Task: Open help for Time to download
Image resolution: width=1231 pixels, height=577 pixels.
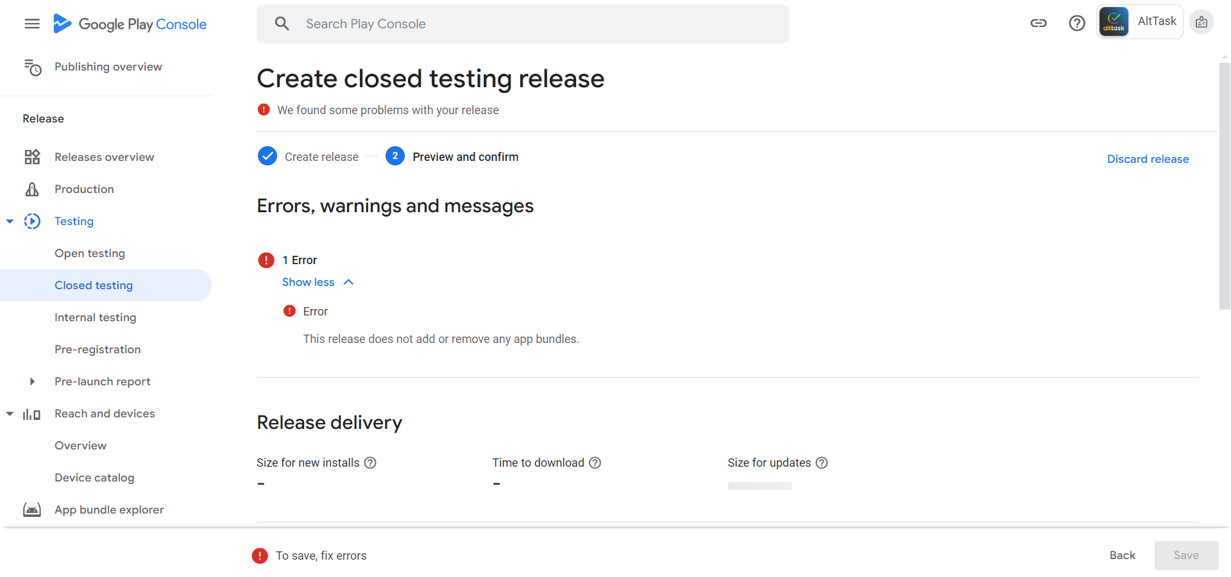Action: pyautogui.click(x=595, y=463)
